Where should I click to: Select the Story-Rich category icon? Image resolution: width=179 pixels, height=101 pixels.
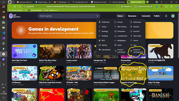pos(131,36)
